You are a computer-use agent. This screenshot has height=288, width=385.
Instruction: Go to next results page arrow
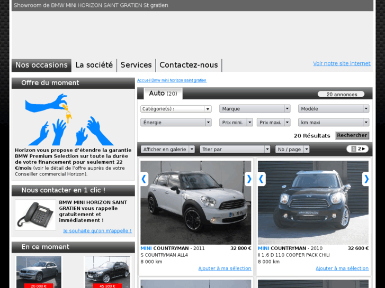tap(364, 149)
